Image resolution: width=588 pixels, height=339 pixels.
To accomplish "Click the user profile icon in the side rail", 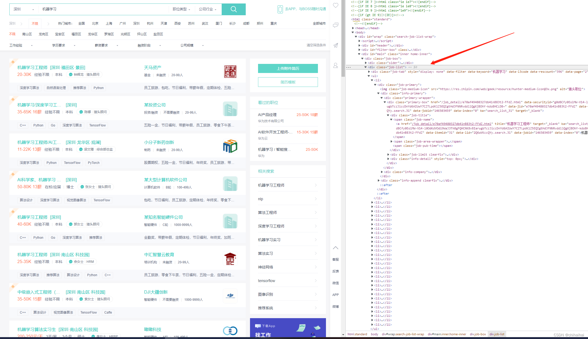I will tap(336, 66).
